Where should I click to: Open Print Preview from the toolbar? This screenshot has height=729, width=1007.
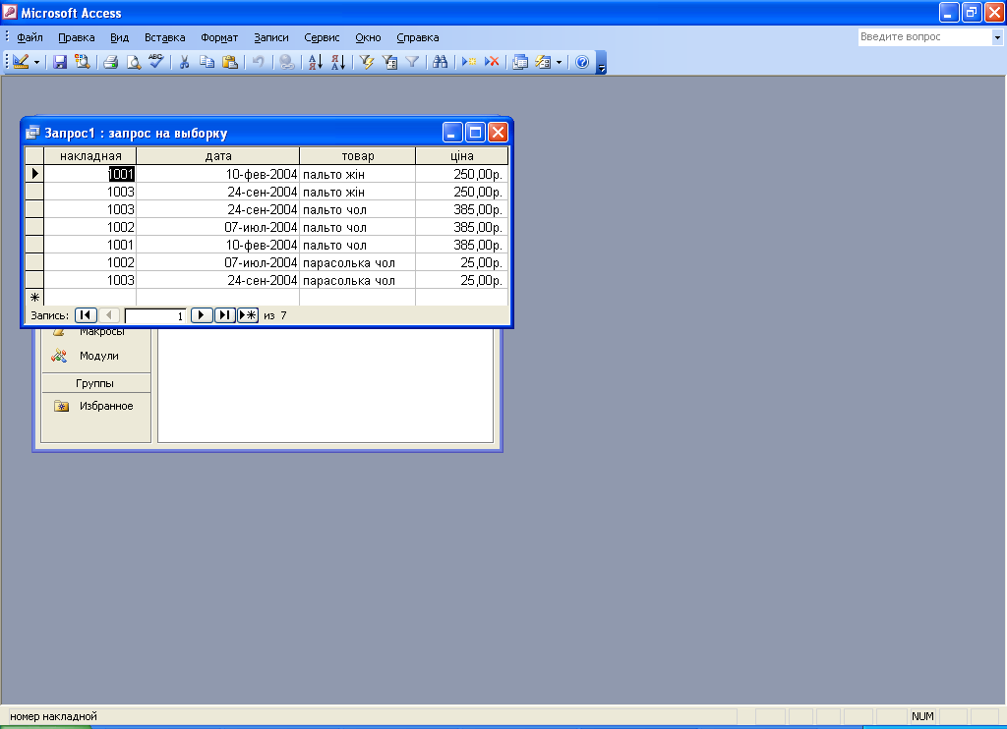pos(133,62)
